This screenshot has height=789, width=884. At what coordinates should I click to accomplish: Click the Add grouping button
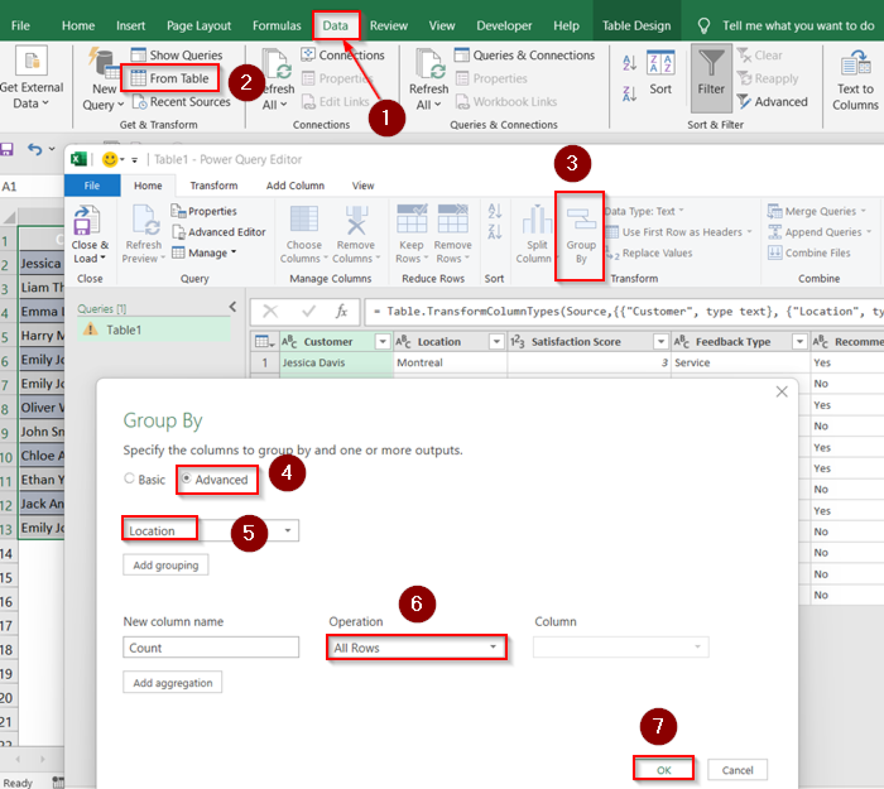[x=165, y=565]
